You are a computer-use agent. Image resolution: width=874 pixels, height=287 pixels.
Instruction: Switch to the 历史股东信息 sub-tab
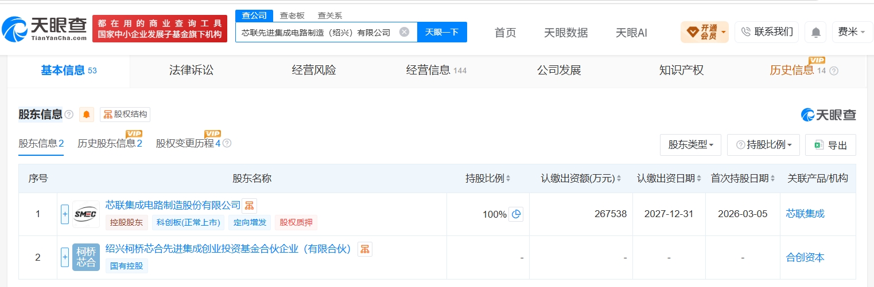(110, 144)
